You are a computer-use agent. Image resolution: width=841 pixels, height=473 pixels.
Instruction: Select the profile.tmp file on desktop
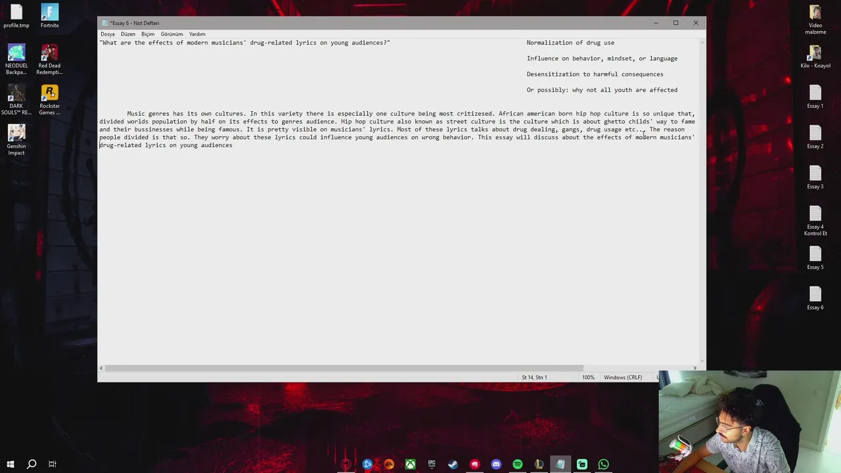pos(16,16)
